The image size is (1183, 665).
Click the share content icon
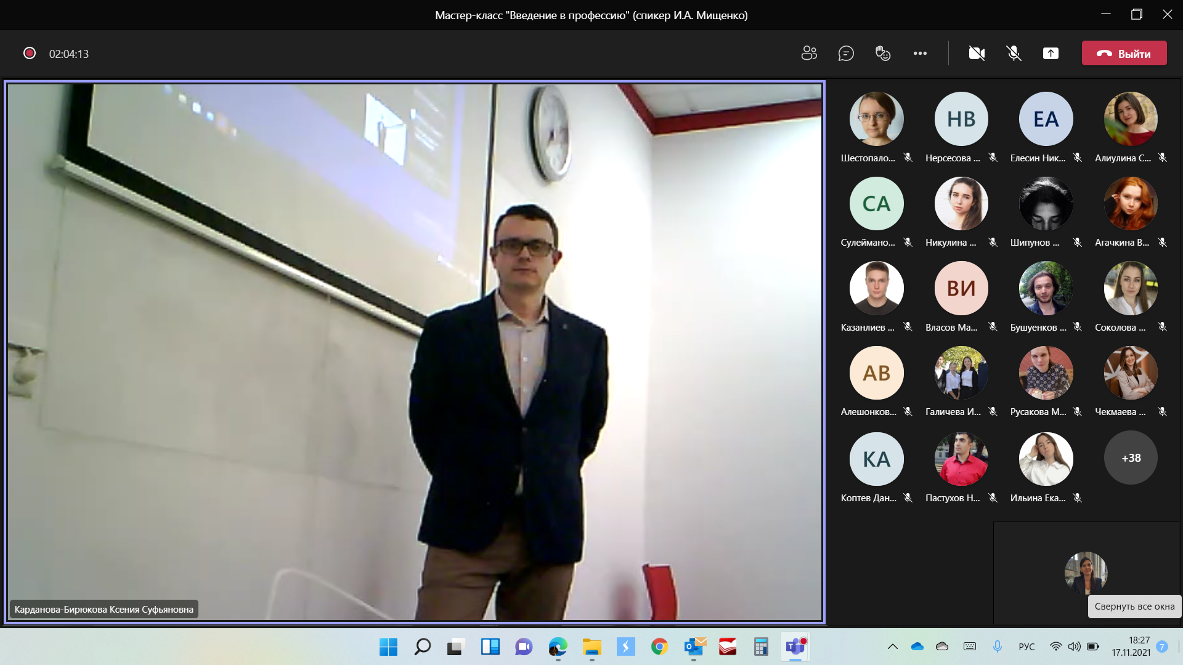(x=1051, y=54)
